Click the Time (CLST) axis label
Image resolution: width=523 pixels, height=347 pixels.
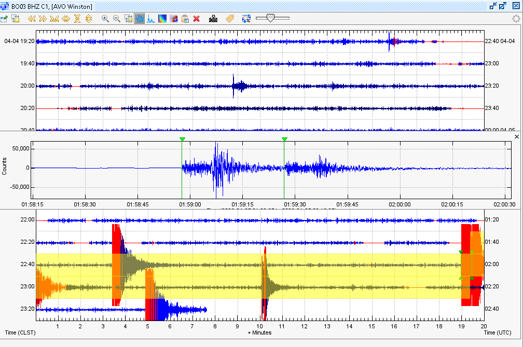[20, 332]
